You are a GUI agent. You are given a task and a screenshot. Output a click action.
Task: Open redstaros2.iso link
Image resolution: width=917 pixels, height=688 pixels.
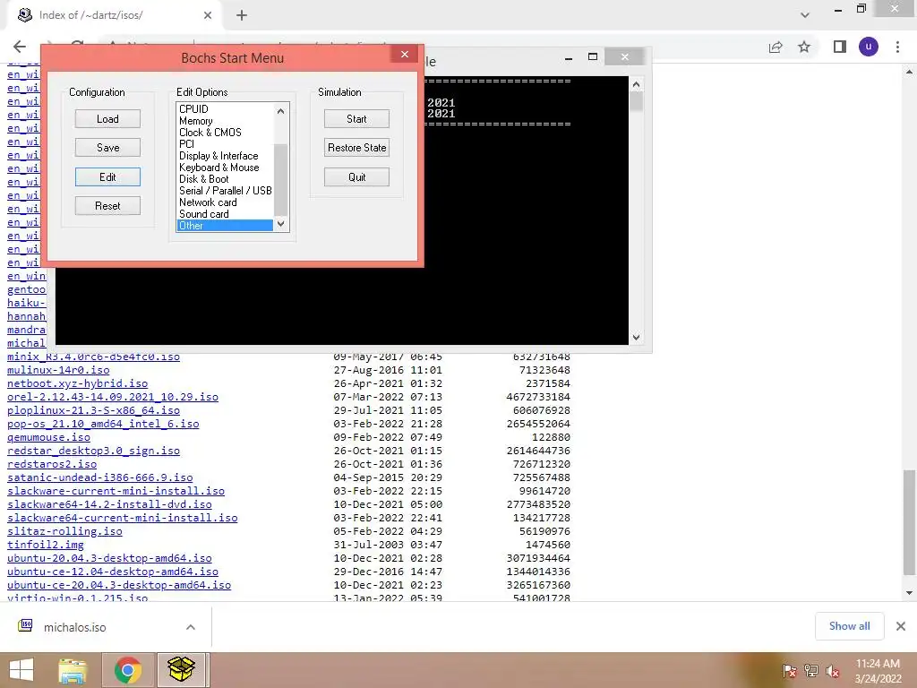tap(52, 464)
